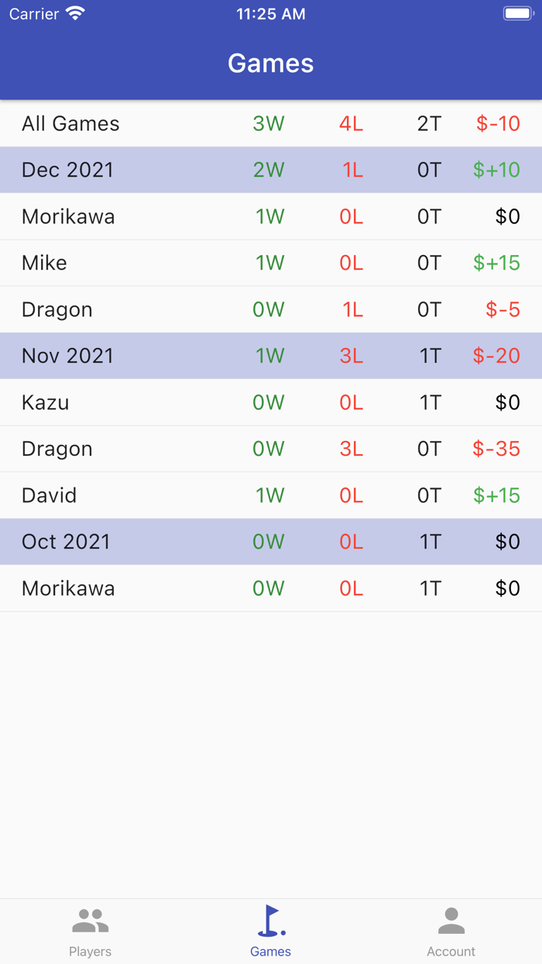Tap the battery indicator icon
Viewport: 542px width, 964px height.
(x=517, y=14)
